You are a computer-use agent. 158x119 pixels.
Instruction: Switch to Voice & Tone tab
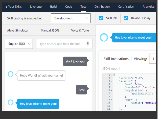tap(80, 30)
